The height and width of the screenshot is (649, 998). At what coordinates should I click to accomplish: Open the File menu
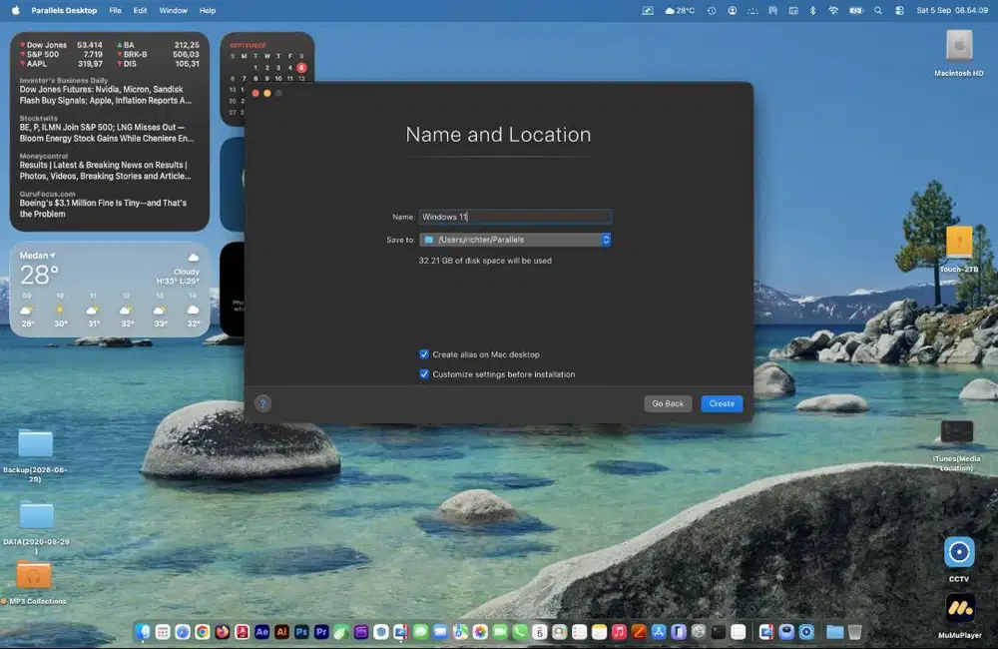click(115, 10)
